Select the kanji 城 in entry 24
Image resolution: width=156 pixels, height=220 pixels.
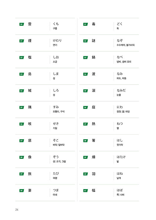coord(30,91)
